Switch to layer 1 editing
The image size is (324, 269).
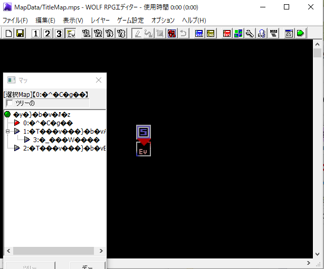(36, 33)
